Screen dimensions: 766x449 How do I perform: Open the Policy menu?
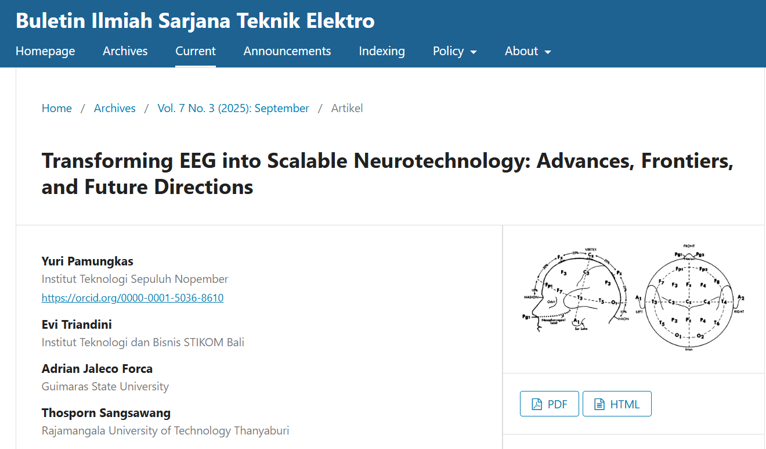[448, 51]
